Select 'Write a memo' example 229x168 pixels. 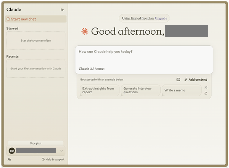click(182, 90)
